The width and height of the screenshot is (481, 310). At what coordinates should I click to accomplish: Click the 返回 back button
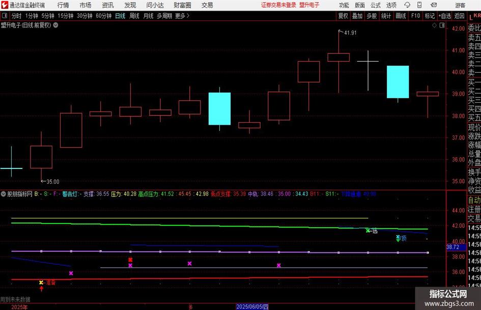tap(459, 16)
